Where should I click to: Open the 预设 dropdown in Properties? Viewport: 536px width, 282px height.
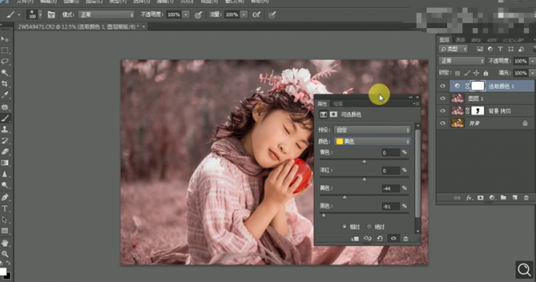point(372,130)
